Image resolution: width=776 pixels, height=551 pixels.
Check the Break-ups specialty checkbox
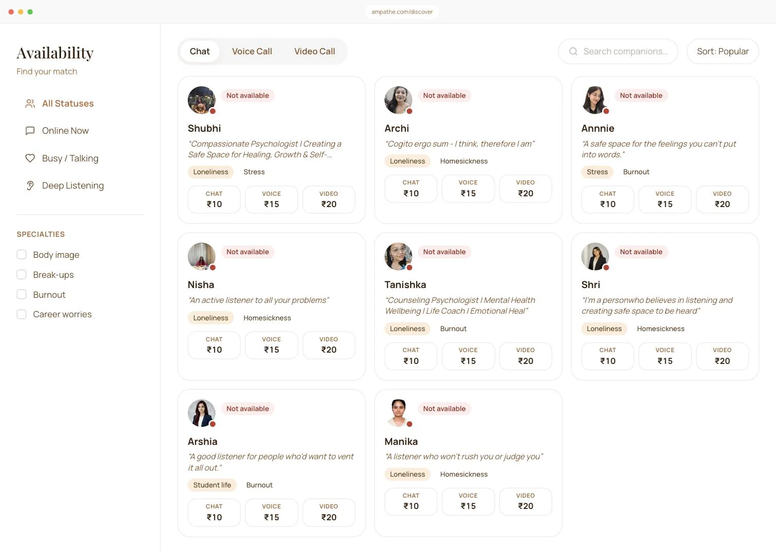22,275
